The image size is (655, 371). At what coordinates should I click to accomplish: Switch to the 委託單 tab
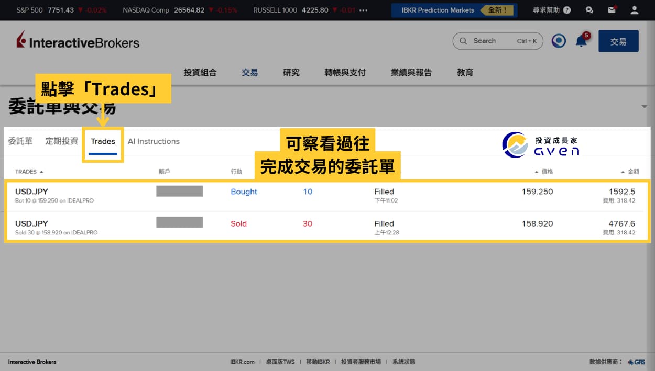pyautogui.click(x=20, y=141)
